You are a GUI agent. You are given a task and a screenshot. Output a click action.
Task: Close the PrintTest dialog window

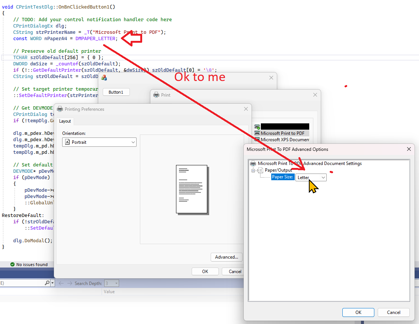click(x=271, y=78)
